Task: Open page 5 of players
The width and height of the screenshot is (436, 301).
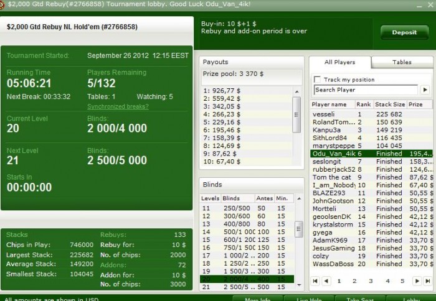Action: coord(402,281)
